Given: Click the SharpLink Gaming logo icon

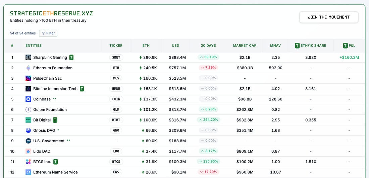Looking at the screenshot, I should pyautogui.click(x=28, y=58).
